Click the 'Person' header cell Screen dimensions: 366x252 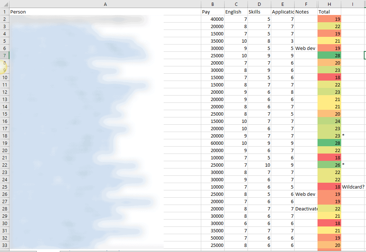coord(105,12)
